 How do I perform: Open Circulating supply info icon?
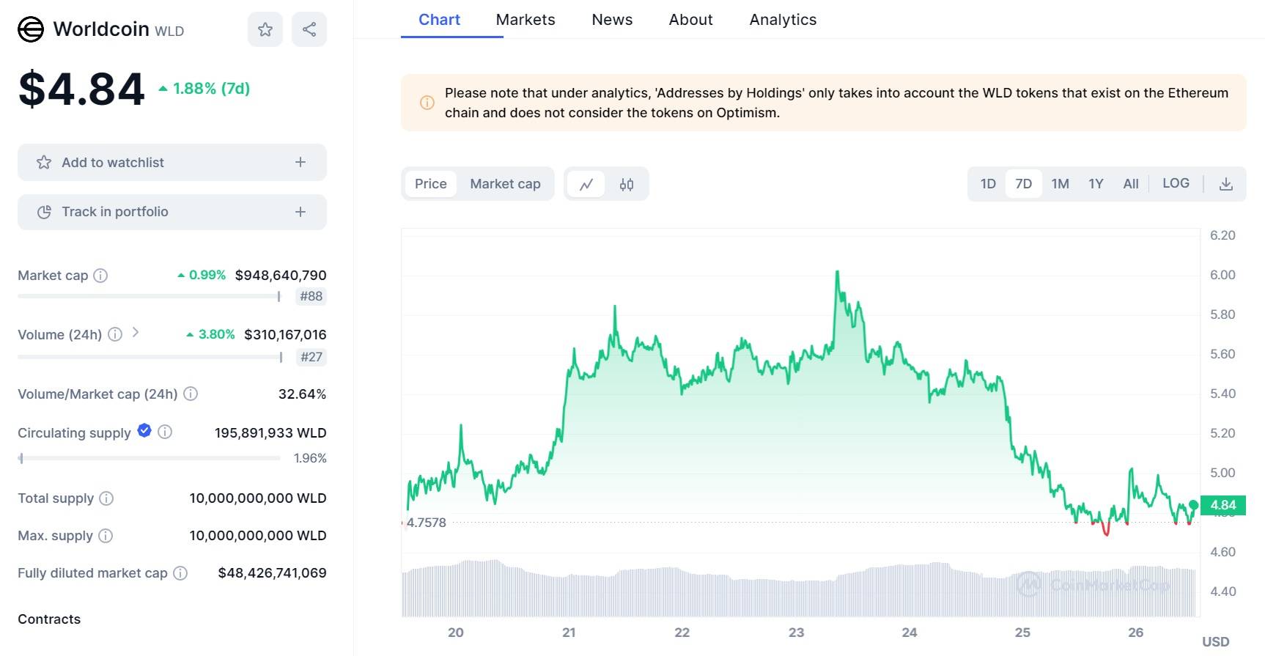coord(165,432)
